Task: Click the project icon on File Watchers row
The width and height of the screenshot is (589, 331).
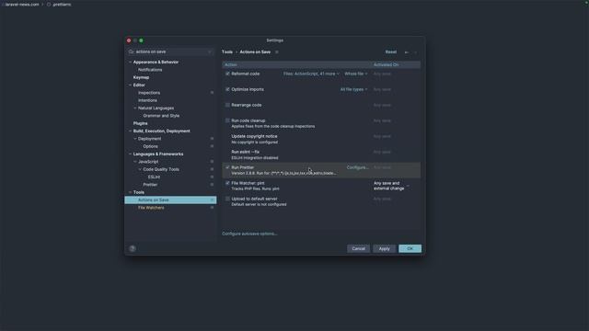Action: [212, 208]
